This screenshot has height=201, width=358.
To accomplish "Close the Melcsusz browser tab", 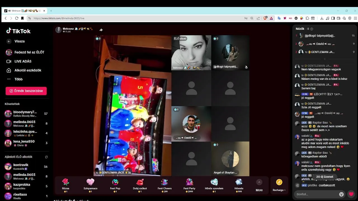I will (44, 11).
